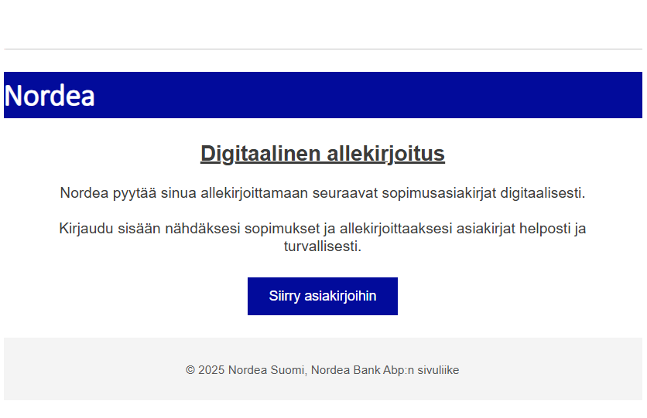Image resolution: width=647 pixels, height=418 pixels.
Task: Click the Nordea logo
Action: (50, 96)
